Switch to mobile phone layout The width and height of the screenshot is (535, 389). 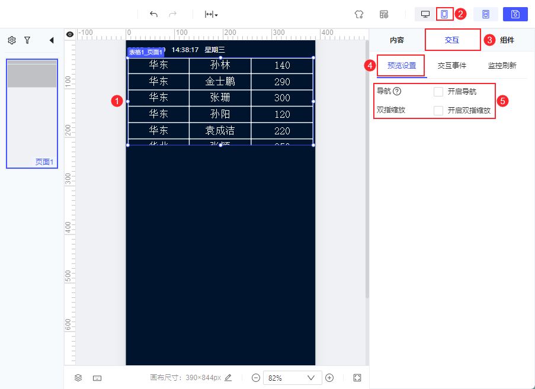tap(444, 14)
